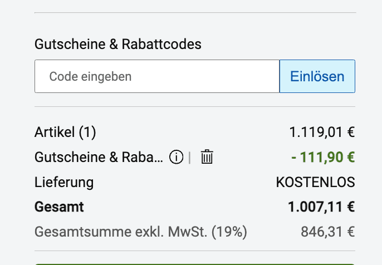Click separator between info and trash icons
This screenshot has width=382, height=265.
[189, 158]
